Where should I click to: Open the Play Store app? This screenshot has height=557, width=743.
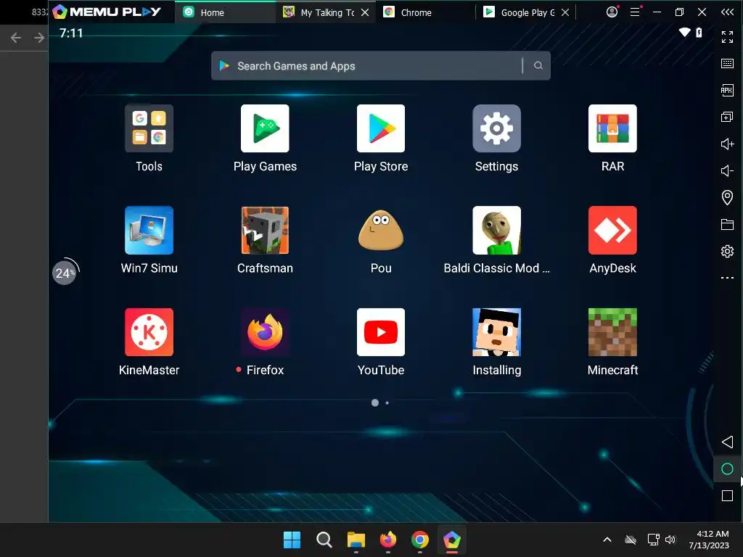click(380, 128)
